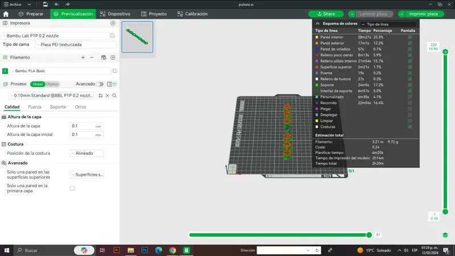Switch to the Soporte tab
The width and height of the screenshot is (455, 256).
58,107
